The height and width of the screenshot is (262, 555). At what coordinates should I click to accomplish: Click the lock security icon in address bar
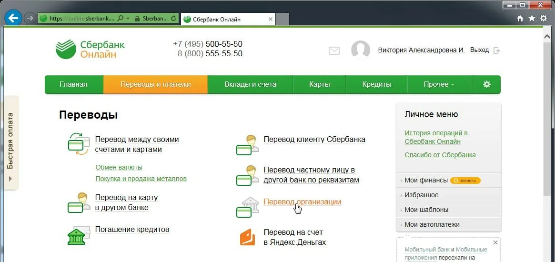point(137,19)
